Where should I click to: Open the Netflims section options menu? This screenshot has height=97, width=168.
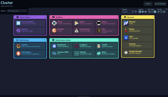click(x=117, y=17)
